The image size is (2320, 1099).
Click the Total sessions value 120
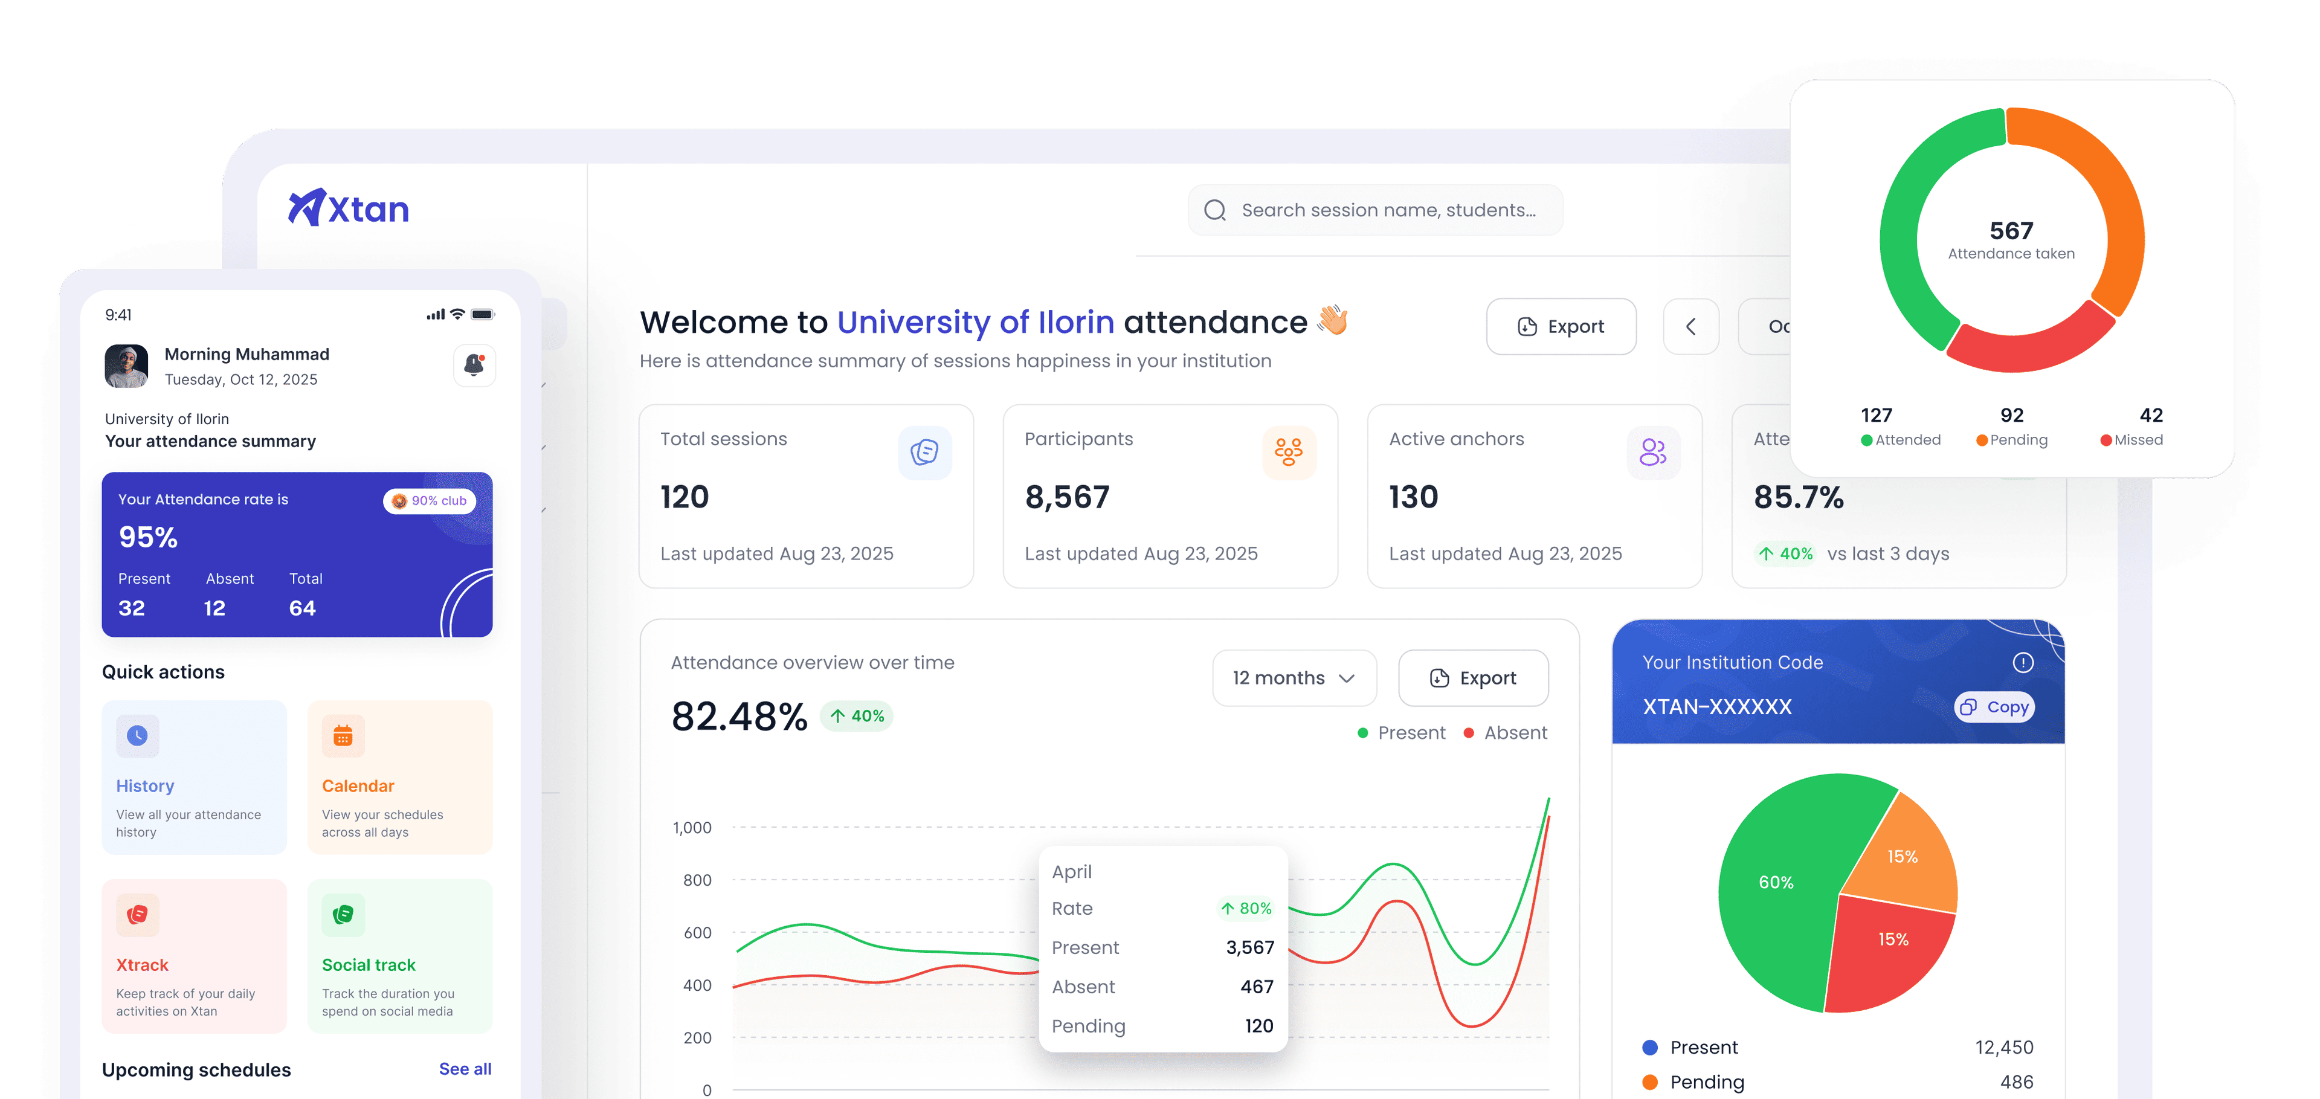pos(685,497)
